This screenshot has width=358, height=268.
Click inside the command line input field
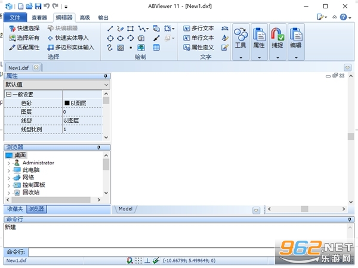[151, 252]
